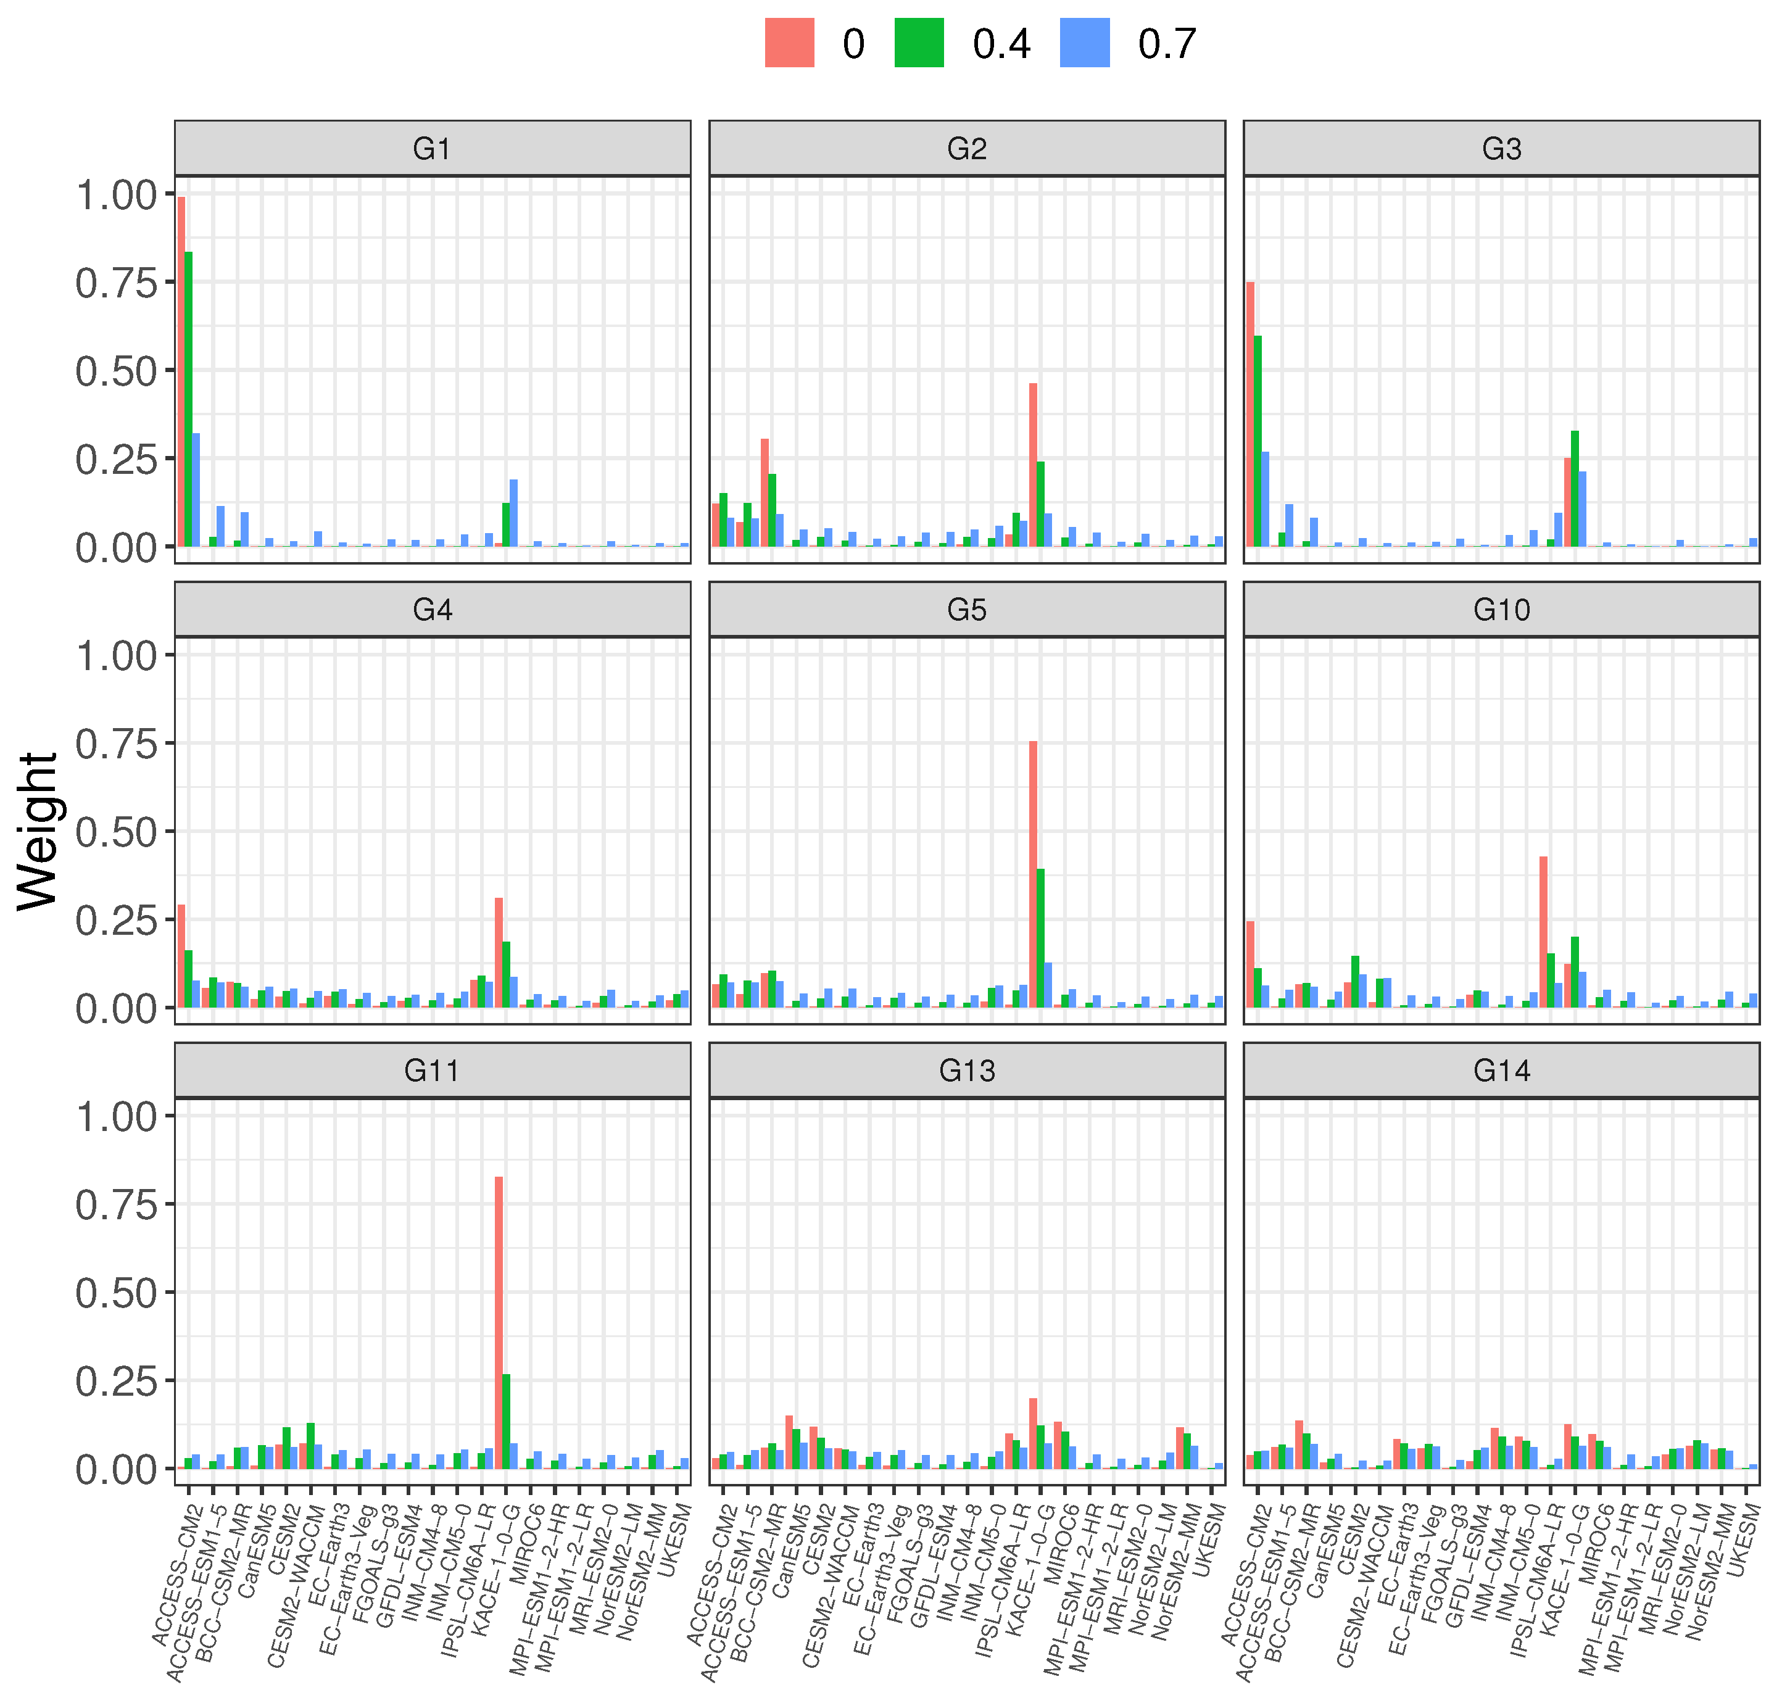
Task: Click the tallest red bar in G1
Action: [181, 372]
